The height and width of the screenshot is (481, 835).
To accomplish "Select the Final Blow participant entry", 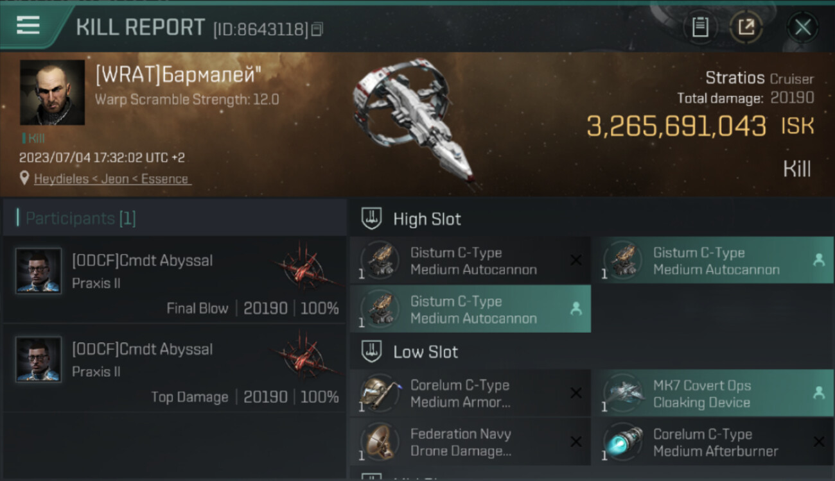I will point(175,280).
